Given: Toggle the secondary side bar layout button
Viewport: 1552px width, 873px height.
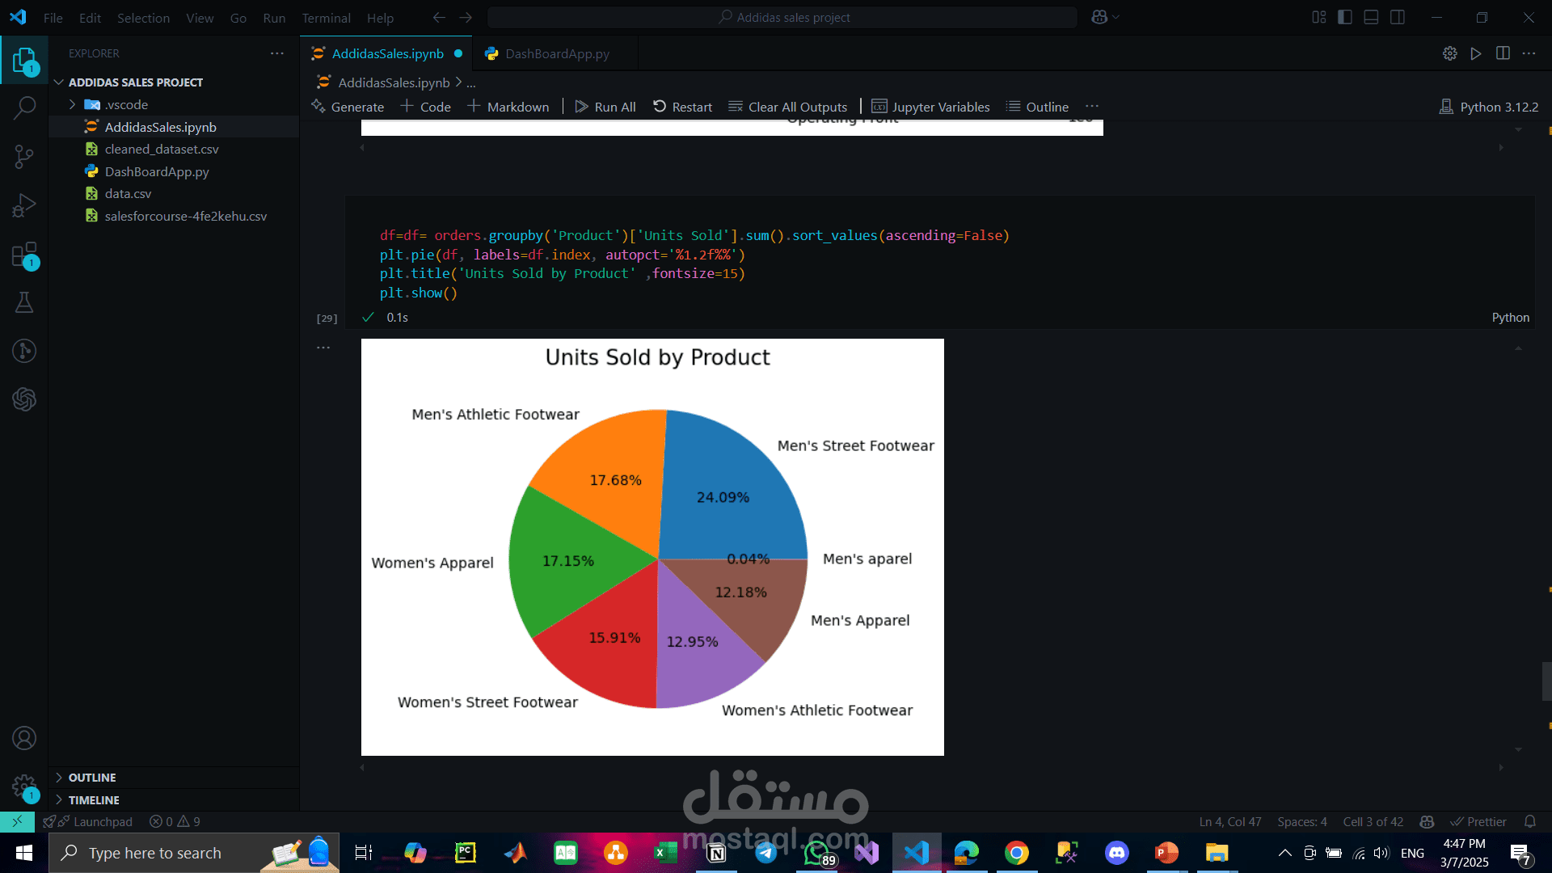Looking at the screenshot, I should coord(1398,17).
